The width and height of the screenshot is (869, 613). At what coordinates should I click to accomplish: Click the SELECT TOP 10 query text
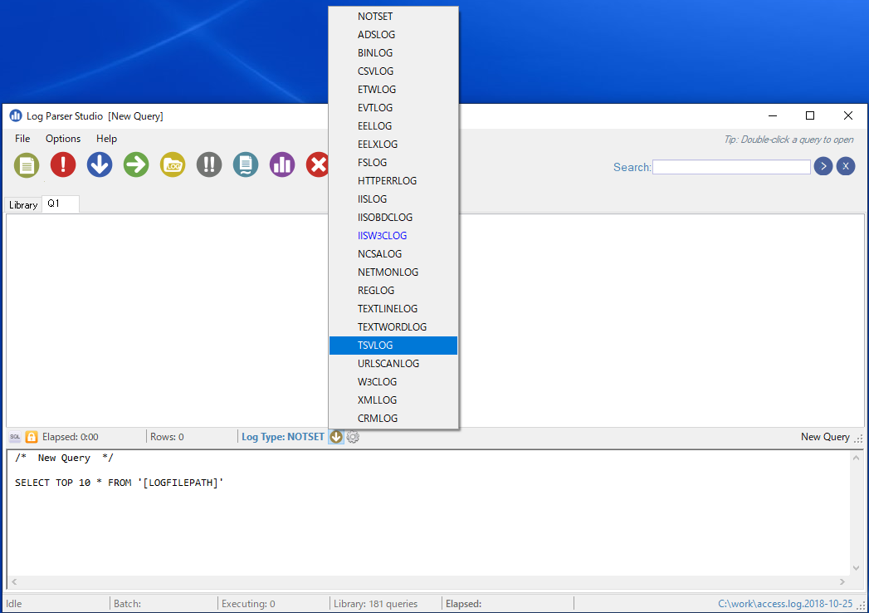120,483
